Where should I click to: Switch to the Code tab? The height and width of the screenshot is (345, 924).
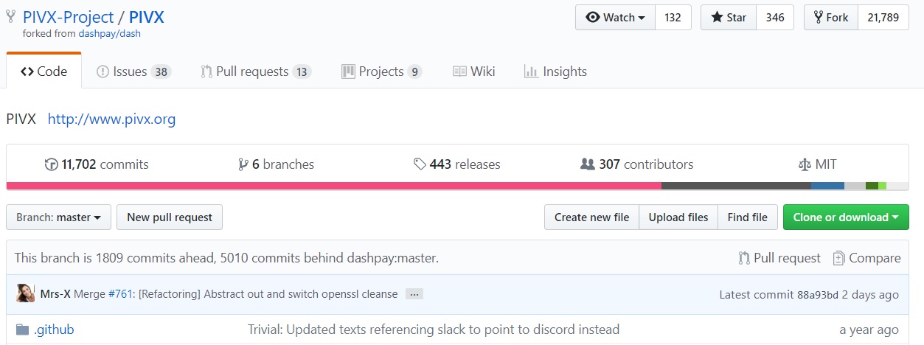[x=44, y=72]
